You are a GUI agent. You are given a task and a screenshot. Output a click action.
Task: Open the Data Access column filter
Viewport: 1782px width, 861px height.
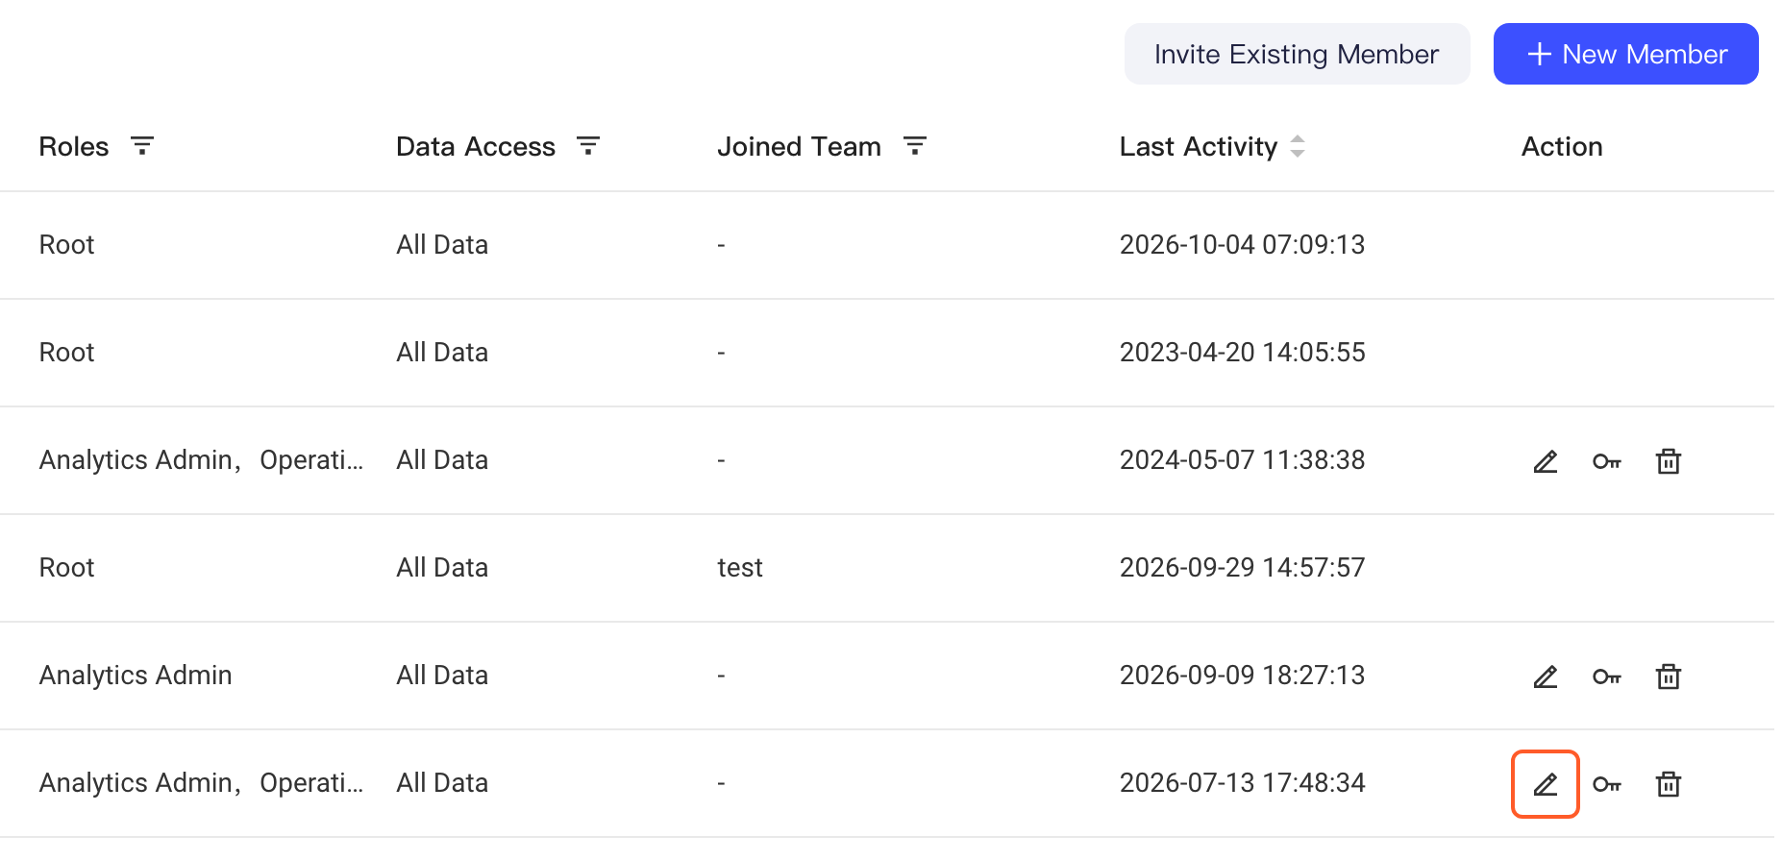tap(588, 146)
